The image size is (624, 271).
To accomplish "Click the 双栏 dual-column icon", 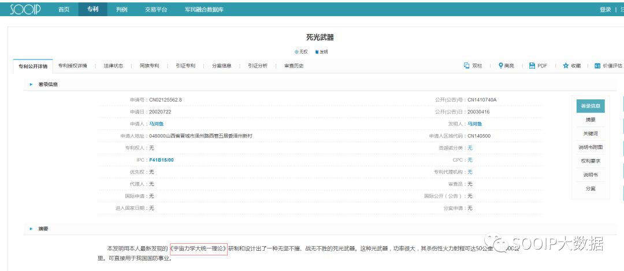I will 467,66.
